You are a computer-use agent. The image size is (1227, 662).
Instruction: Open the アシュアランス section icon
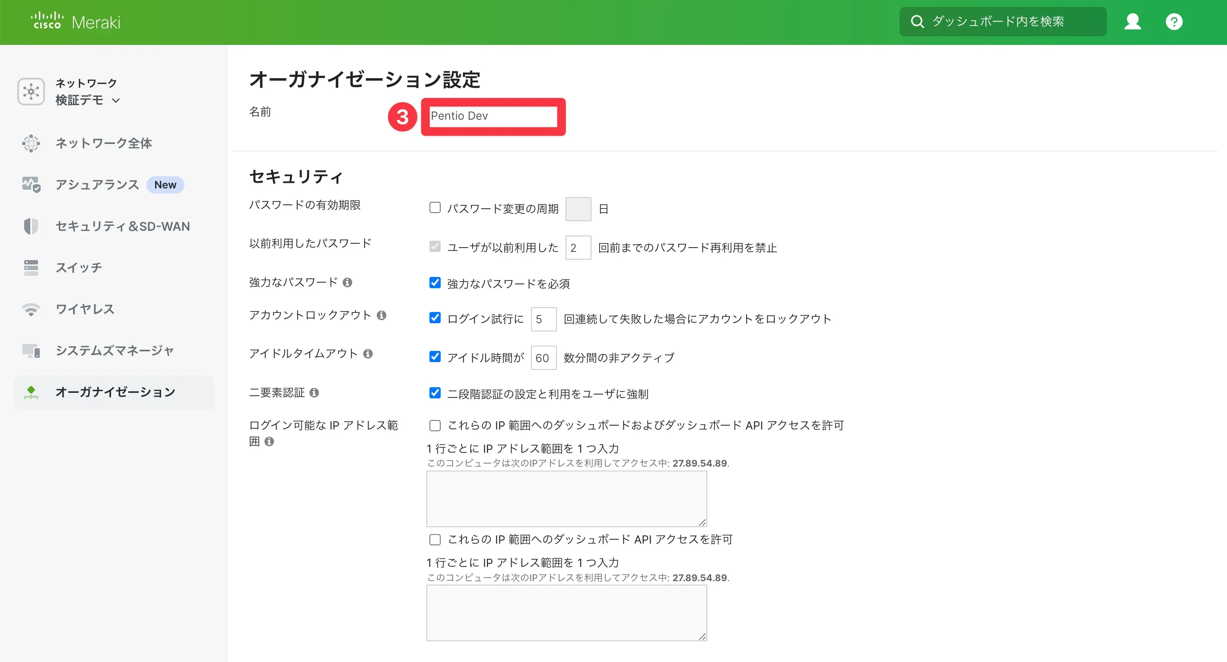[x=31, y=185]
